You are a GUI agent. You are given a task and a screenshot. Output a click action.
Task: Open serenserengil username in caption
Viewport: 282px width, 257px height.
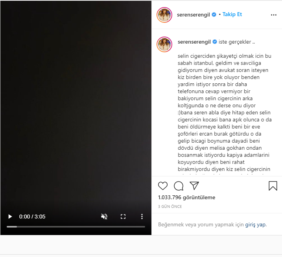click(x=194, y=42)
